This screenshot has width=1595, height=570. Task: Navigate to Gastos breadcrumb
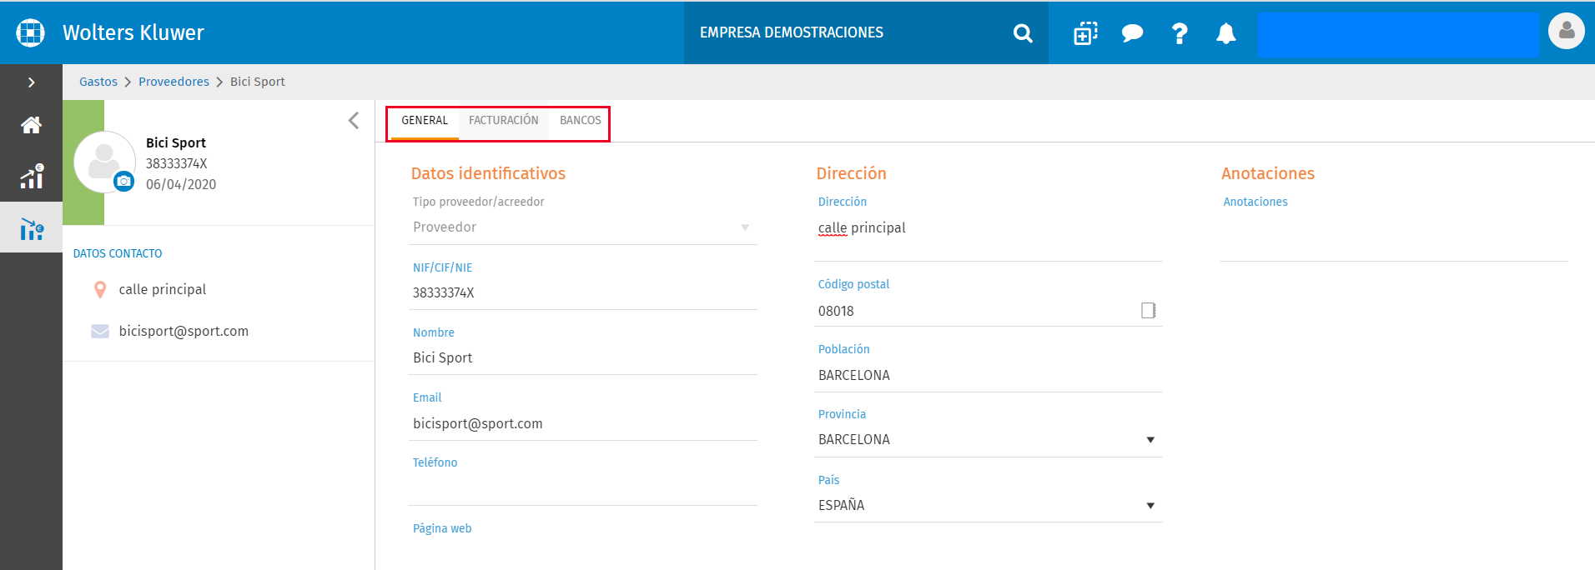(98, 82)
